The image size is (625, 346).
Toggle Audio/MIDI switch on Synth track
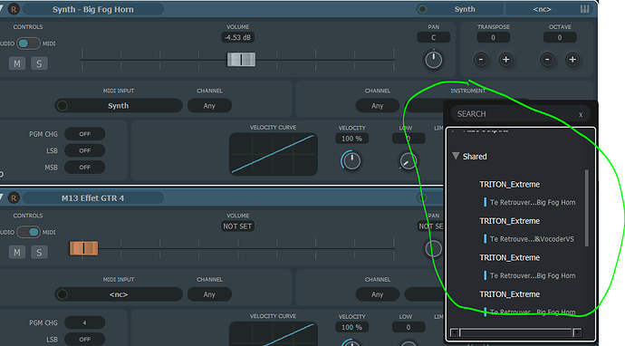click(x=28, y=43)
